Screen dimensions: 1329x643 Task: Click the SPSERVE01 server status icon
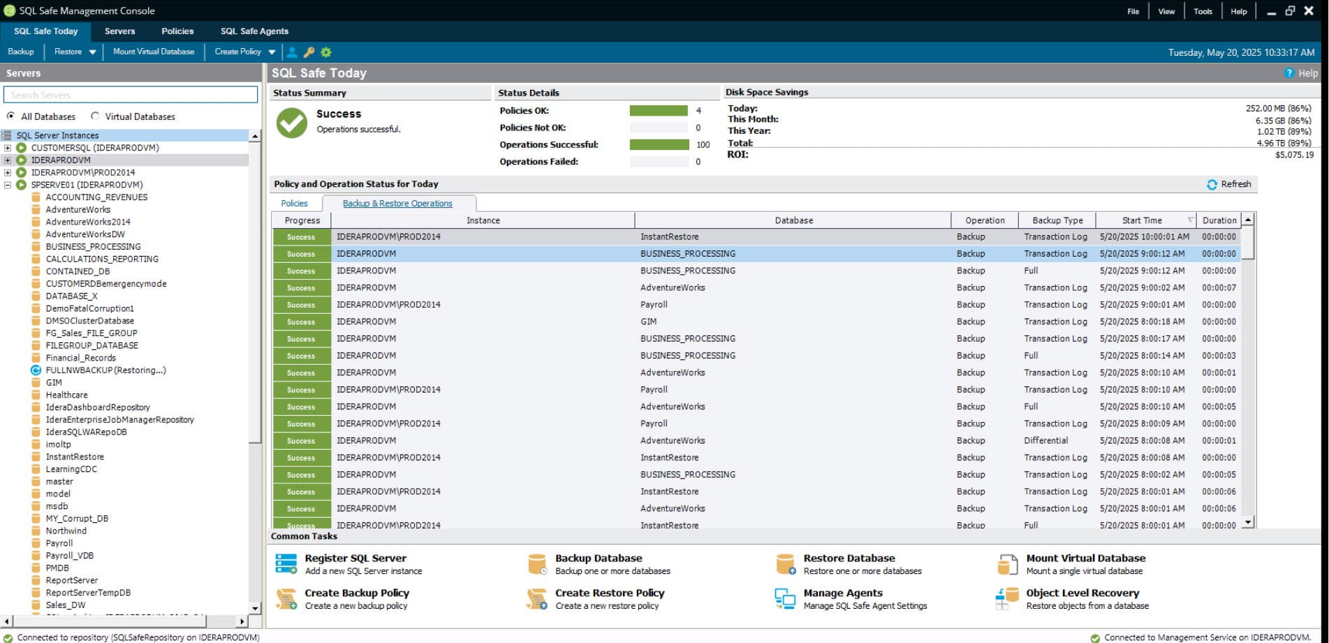(x=22, y=185)
